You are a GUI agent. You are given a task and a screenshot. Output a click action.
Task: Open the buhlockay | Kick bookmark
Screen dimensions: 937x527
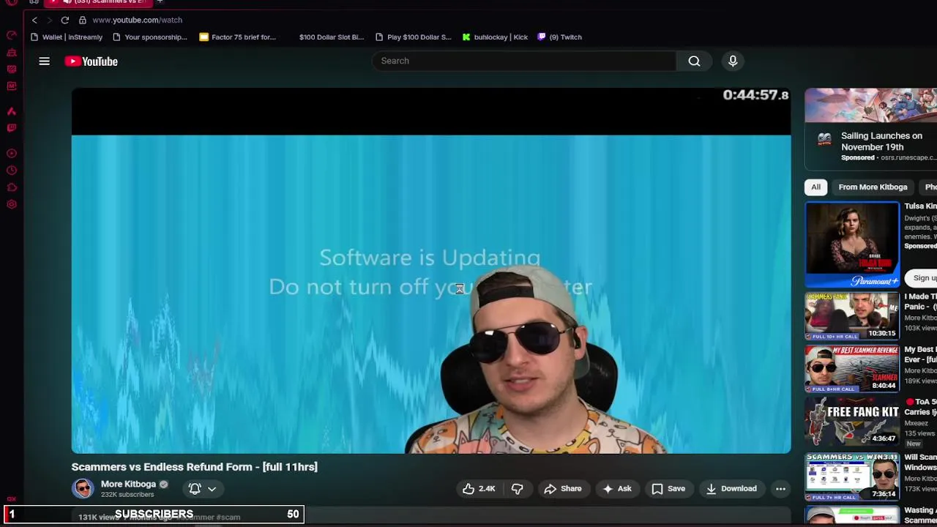coord(496,37)
